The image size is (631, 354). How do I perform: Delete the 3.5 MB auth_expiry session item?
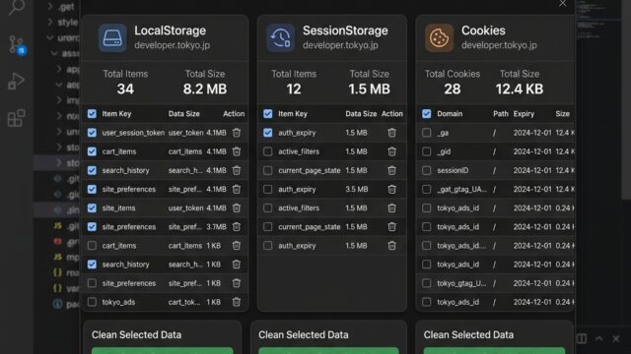pyautogui.click(x=391, y=189)
